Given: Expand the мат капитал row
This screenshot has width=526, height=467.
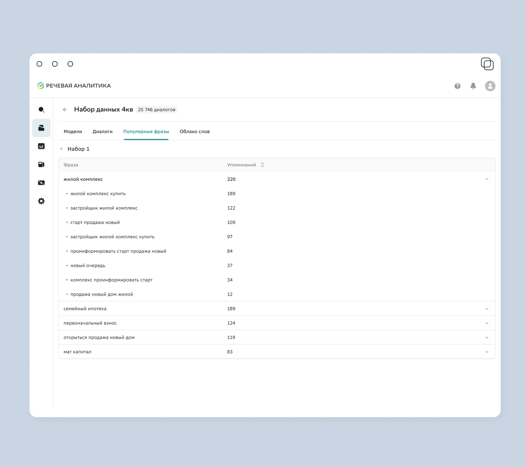Looking at the screenshot, I should [x=487, y=352].
